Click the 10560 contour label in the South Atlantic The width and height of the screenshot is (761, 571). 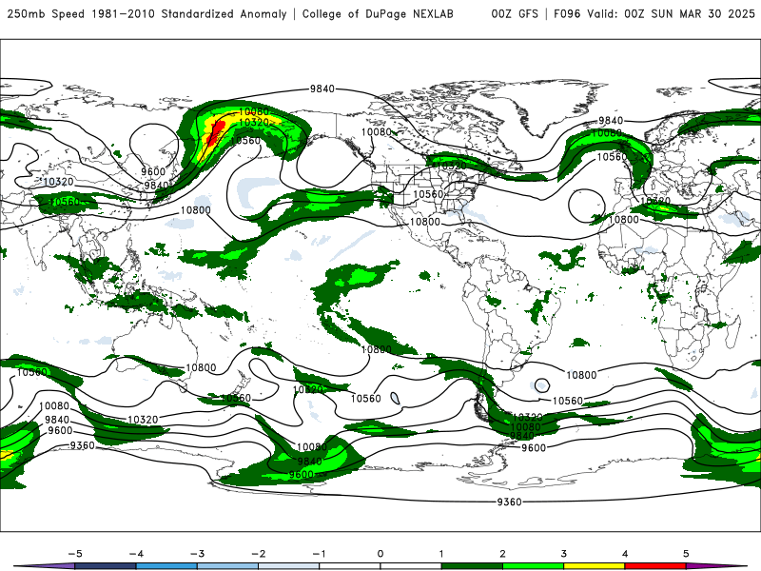point(567,401)
